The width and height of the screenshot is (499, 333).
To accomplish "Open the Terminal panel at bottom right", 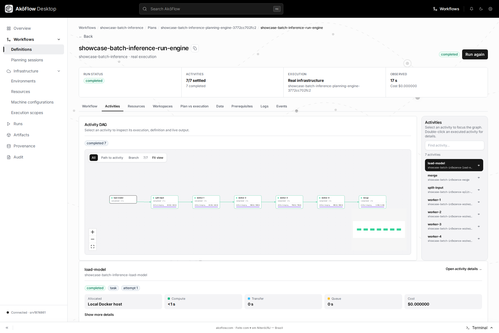I will 480,328.
